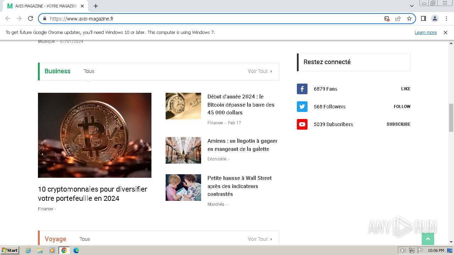Viewport: 454px width, 255px height.
Task: Open the Amiens lingotin à gagner article
Action: point(243,145)
